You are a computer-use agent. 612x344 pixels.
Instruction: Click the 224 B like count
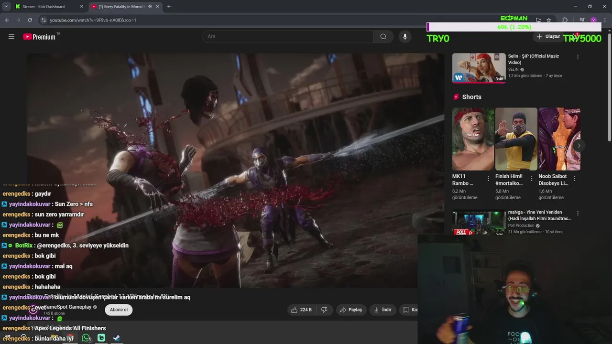tap(306, 310)
